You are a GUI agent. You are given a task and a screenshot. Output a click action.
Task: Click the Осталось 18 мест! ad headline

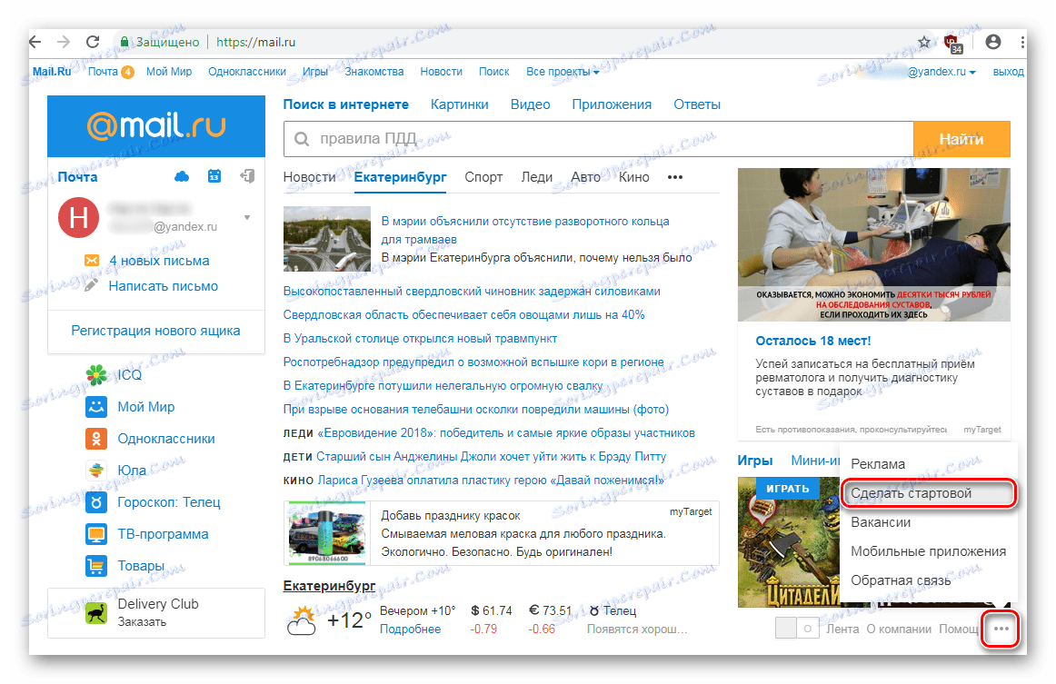[812, 341]
